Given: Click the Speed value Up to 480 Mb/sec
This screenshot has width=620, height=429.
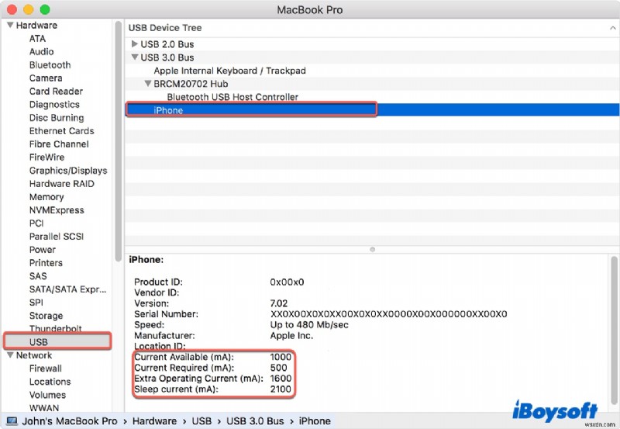Looking at the screenshot, I should pyautogui.click(x=309, y=325).
